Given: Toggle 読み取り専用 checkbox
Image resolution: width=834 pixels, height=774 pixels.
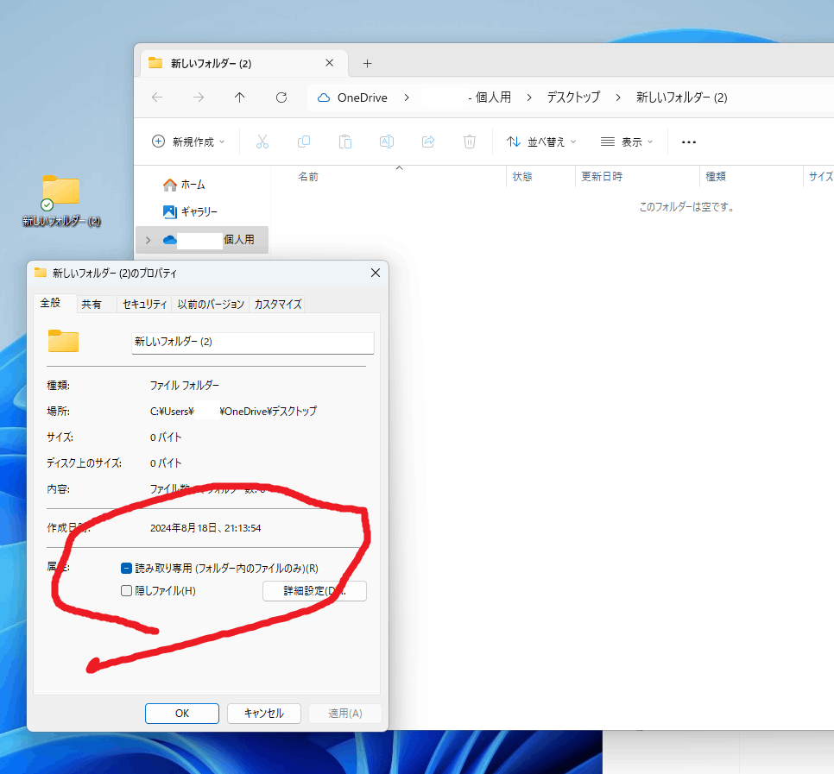Looking at the screenshot, I should (127, 569).
